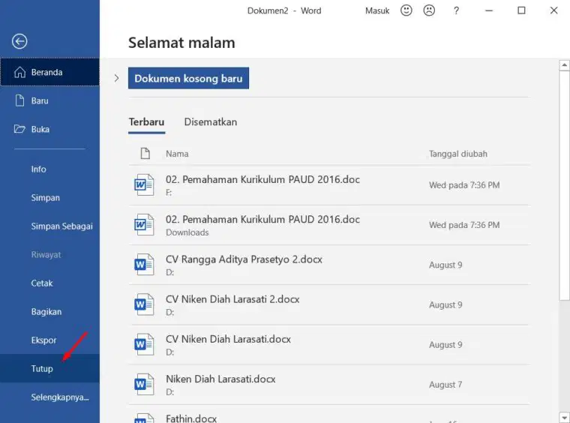The width and height of the screenshot is (570, 423).
Task: Send a frown feedback face icon
Action: 429,10
